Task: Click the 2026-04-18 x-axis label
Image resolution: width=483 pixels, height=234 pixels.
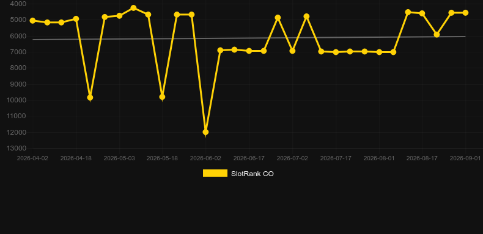Action: (76, 158)
